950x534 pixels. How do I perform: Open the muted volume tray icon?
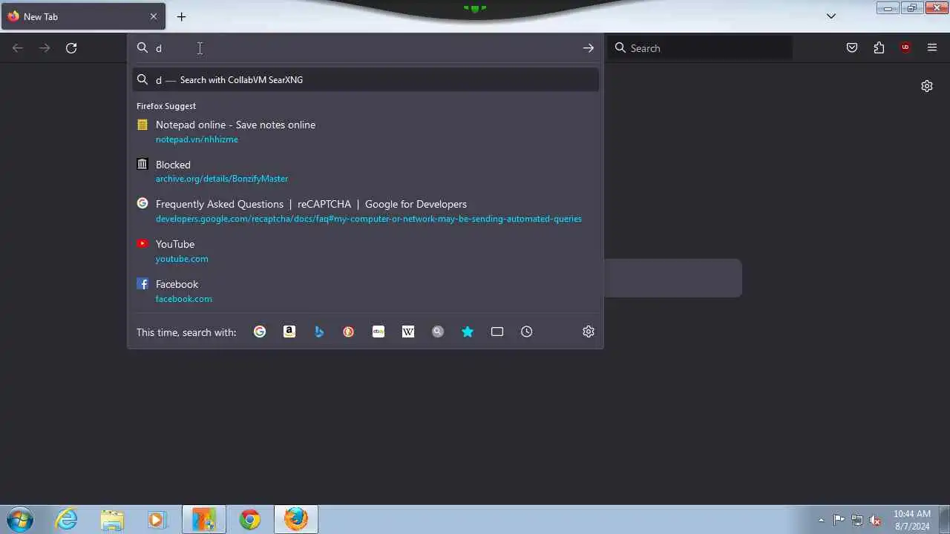point(875,520)
